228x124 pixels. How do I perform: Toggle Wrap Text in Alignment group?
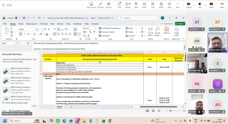pyautogui.click(x=75, y=29)
